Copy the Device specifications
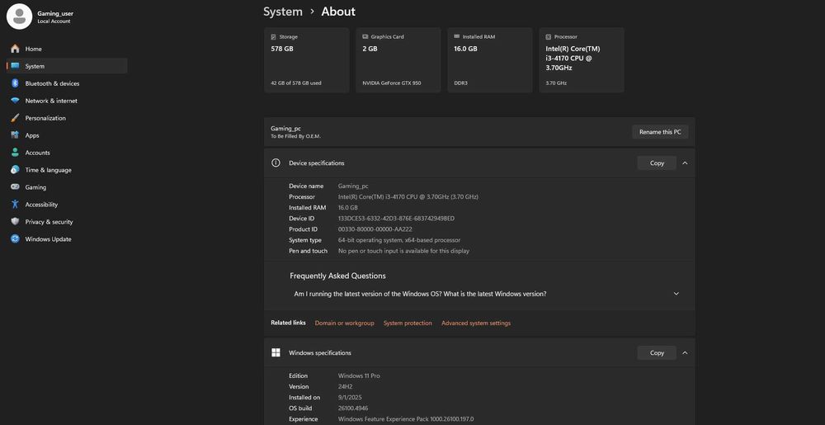825x425 pixels. pos(657,163)
